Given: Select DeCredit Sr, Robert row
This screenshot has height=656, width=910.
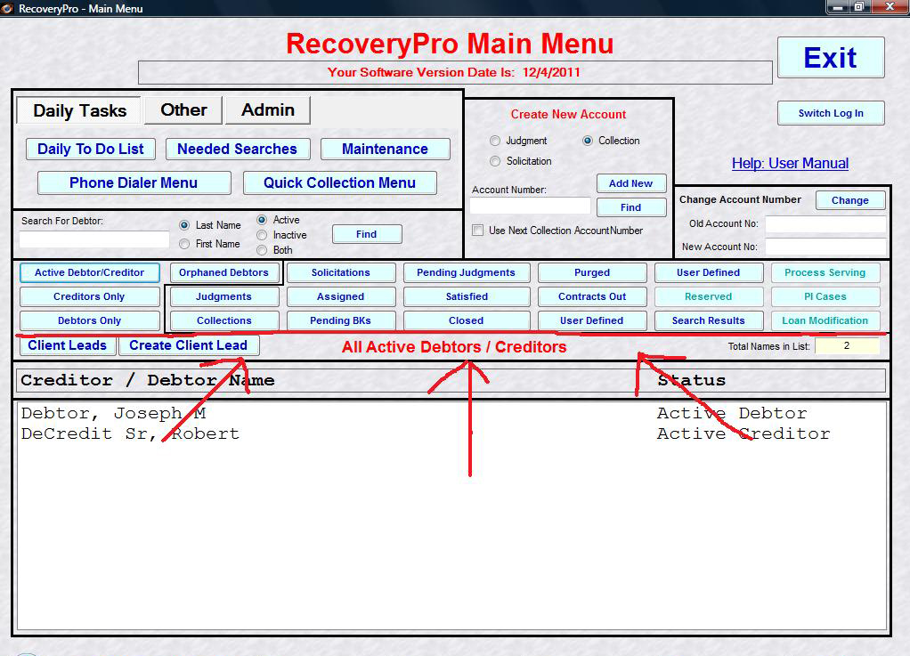Looking at the screenshot, I should pyautogui.click(x=451, y=433).
